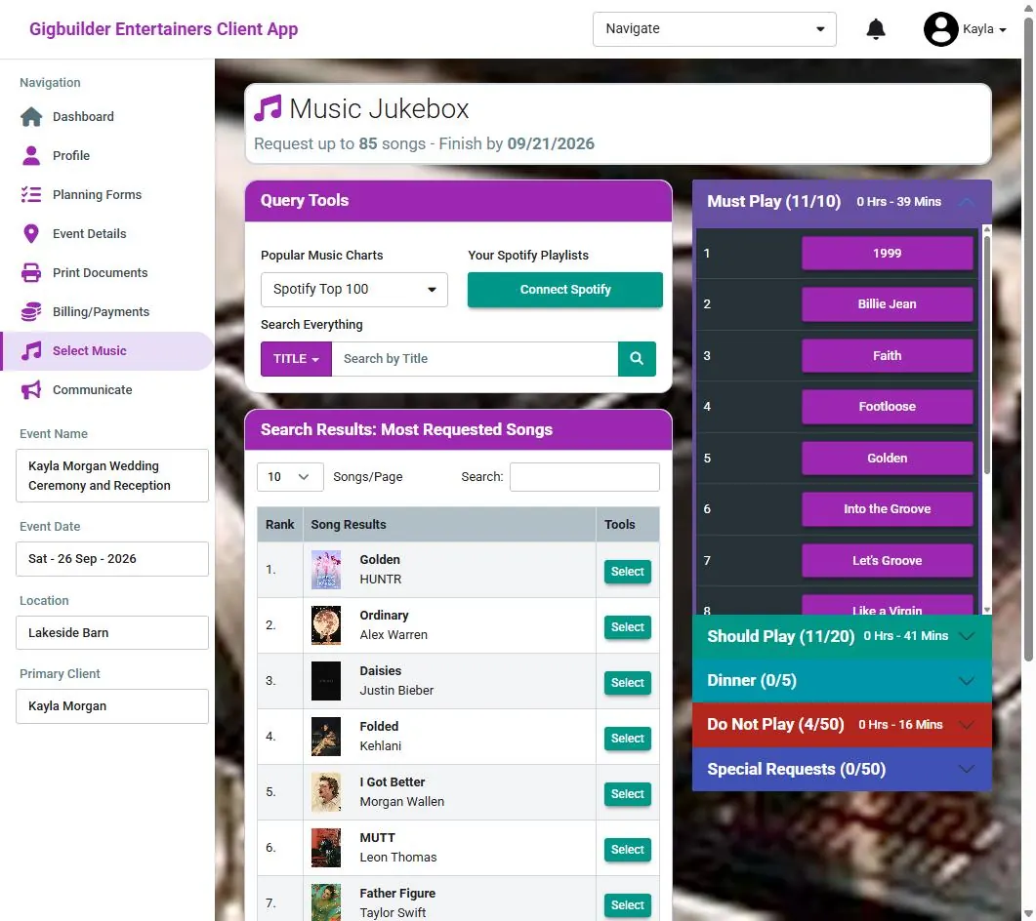Open Communicate in the sidebar

(x=93, y=389)
